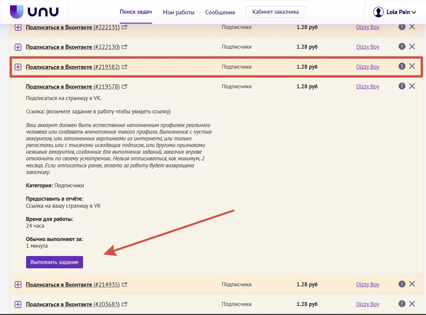Open the Мои работы tab

[178, 12]
